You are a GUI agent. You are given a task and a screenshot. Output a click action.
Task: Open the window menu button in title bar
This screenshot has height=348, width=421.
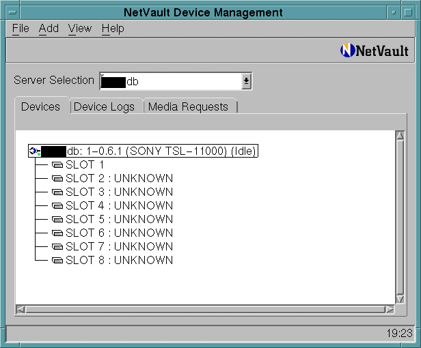pos(13,12)
